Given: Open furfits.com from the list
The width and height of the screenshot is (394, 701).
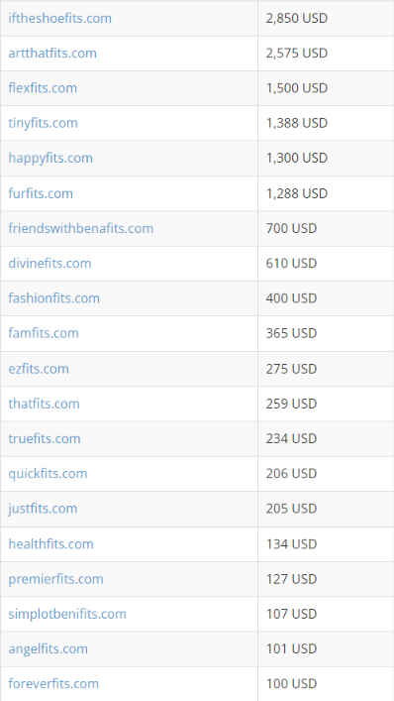Looking at the screenshot, I should (x=41, y=193).
